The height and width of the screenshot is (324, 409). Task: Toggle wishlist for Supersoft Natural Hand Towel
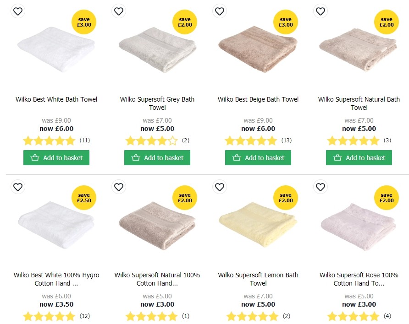[x=119, y=187]
